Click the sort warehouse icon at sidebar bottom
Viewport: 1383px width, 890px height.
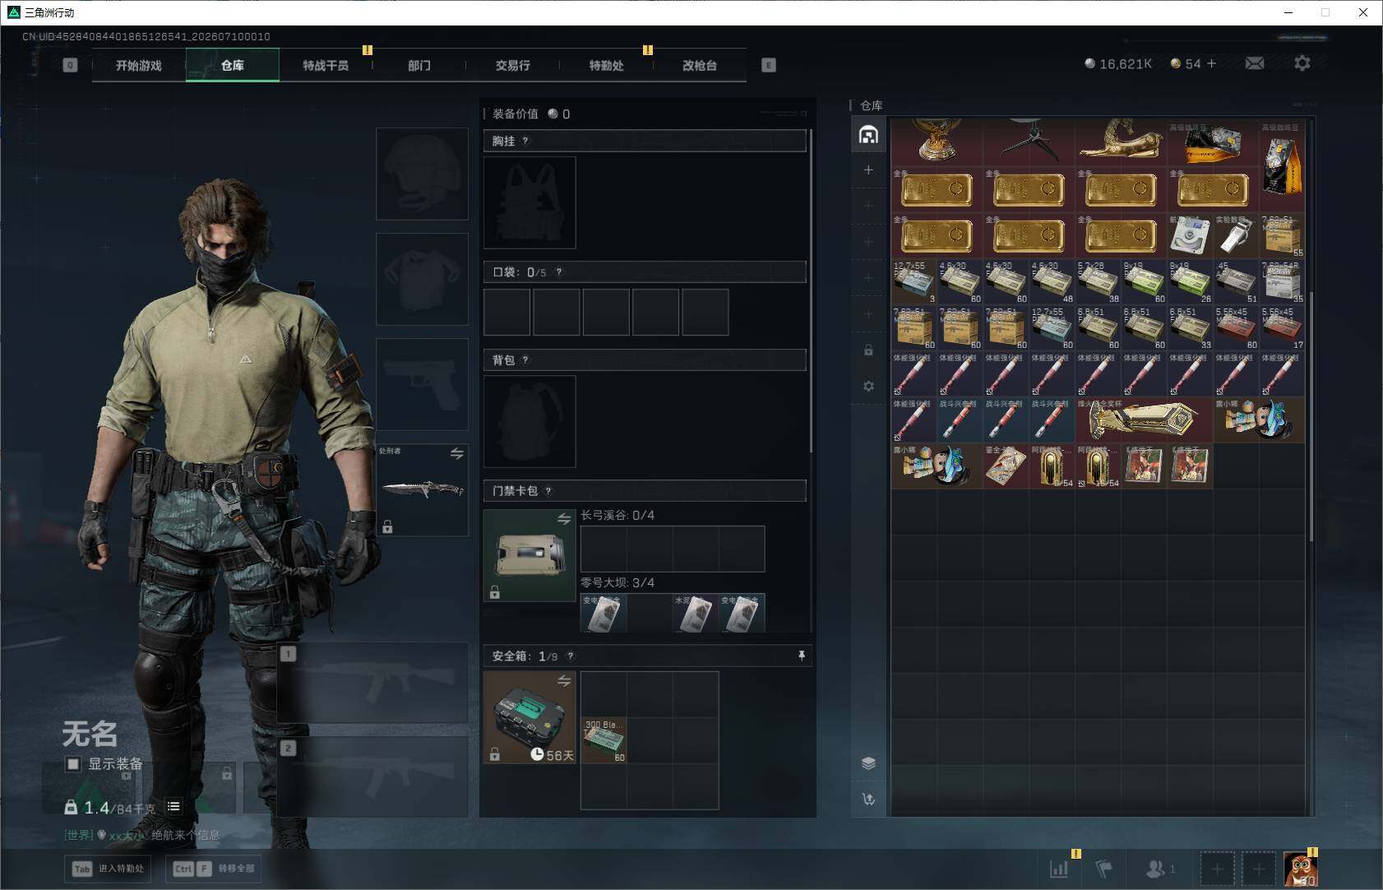click(868, 799)
